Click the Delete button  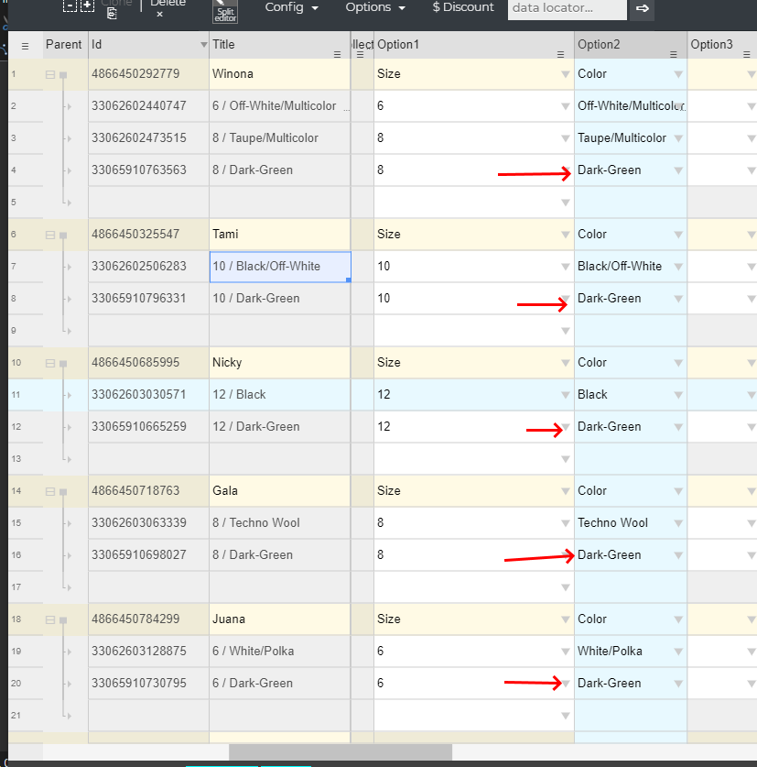[168, 5]
